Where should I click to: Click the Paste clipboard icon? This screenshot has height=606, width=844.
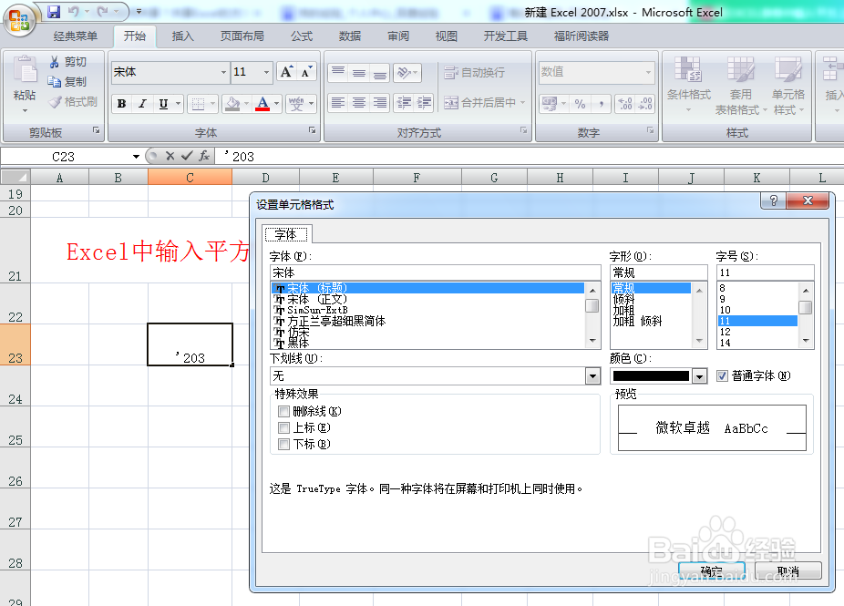click(25, 70)
